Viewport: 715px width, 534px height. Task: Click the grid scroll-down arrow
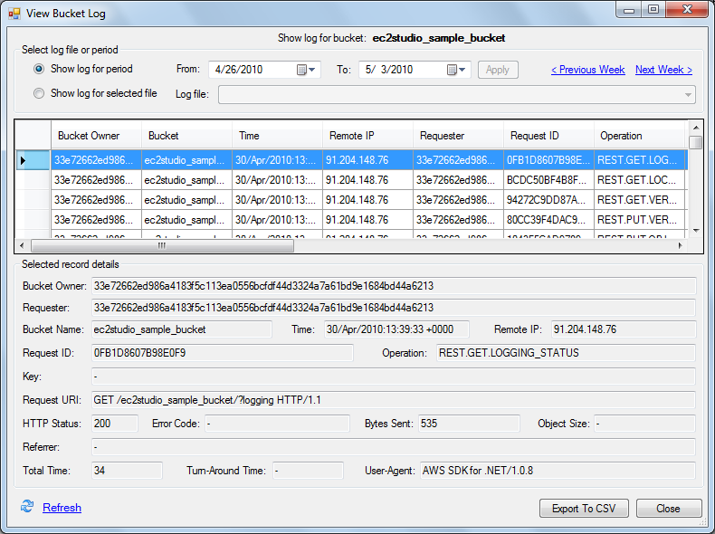point(696,230)
